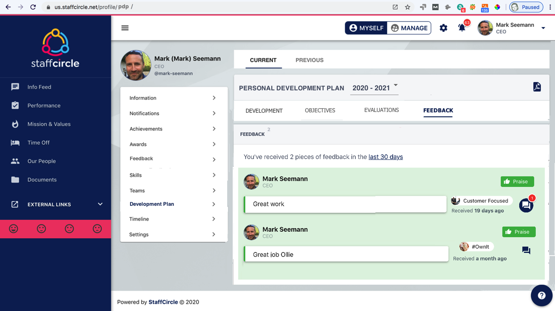555x311 pixels.
Task: Click the Mission & Values flame icon
Action: [x=15, y=124]
